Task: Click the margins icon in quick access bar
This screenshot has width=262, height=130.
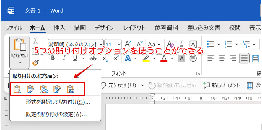Action: [x=250, y=85]
